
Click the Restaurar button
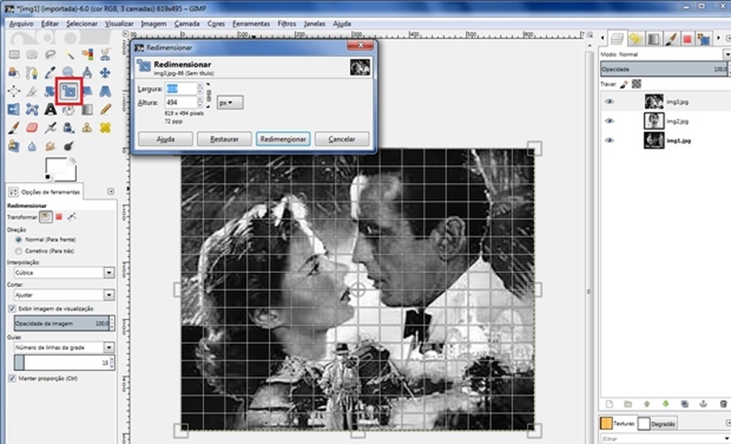point(224,139)
